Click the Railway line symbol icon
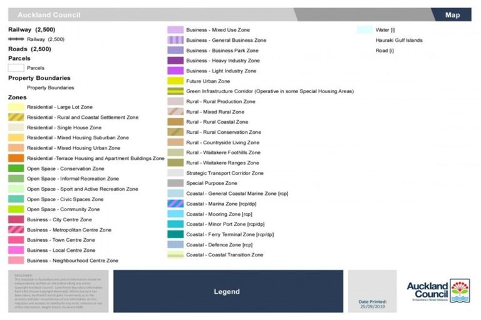This screenshot has height=320, width=481. [16, 39]
